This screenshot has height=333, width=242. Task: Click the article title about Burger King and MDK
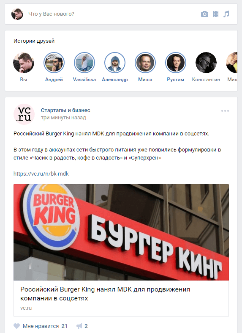point(105,294)
